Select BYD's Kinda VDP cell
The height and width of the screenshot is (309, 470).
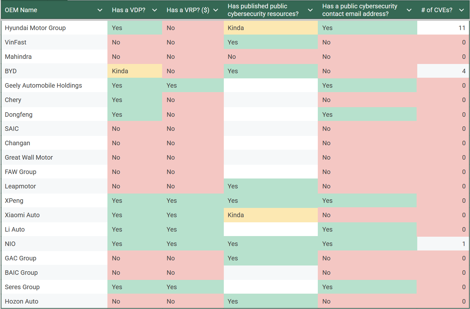coord(135,71)
